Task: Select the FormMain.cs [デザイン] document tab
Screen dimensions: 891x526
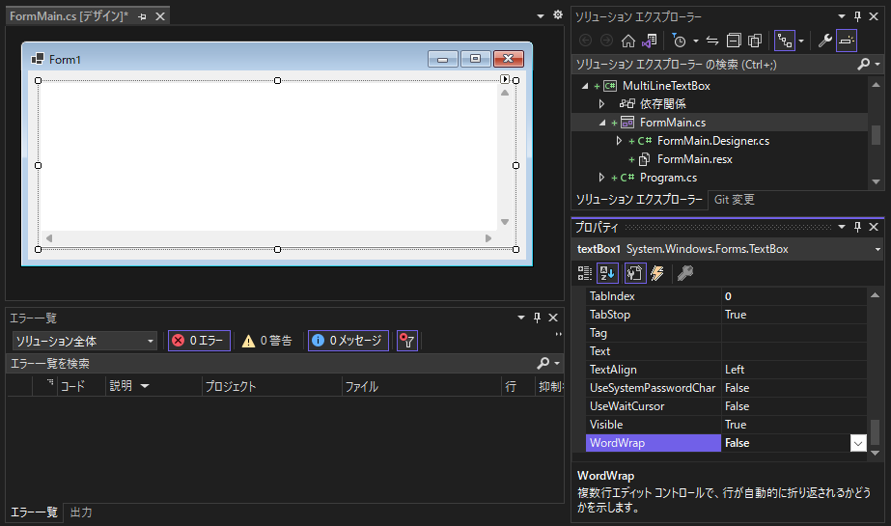Action: click(69, 16)
